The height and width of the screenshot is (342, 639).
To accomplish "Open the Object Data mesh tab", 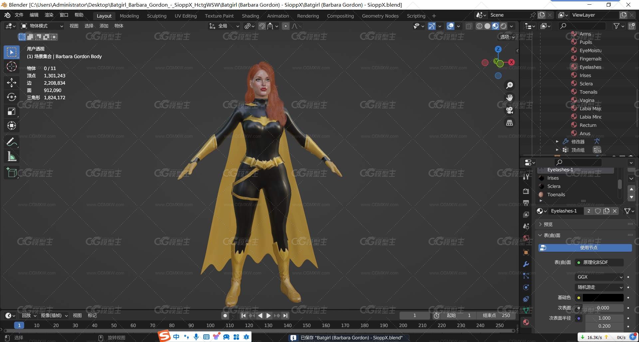I will click(x=526, y=311).
